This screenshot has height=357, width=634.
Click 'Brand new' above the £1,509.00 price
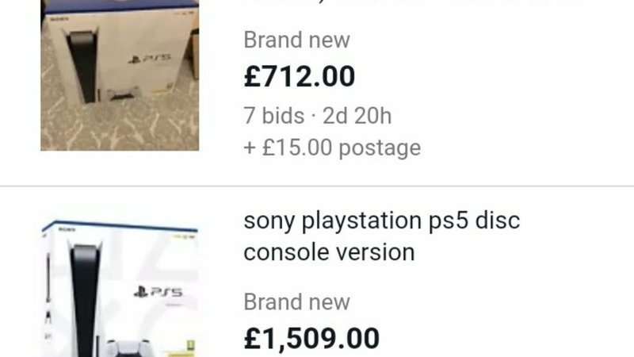pos(296,302)
